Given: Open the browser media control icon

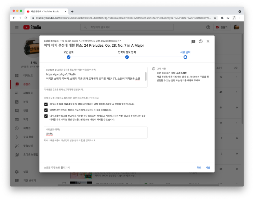Looking at the screenshot, I should (228, 18).
